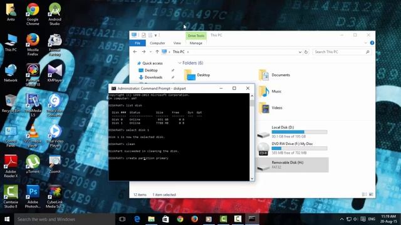Open Mozilla Firefox desktop shortcut

click(x=33, y=44)
